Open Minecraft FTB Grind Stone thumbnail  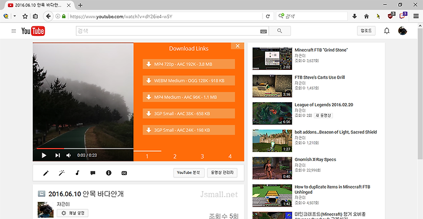click(272, 59)
